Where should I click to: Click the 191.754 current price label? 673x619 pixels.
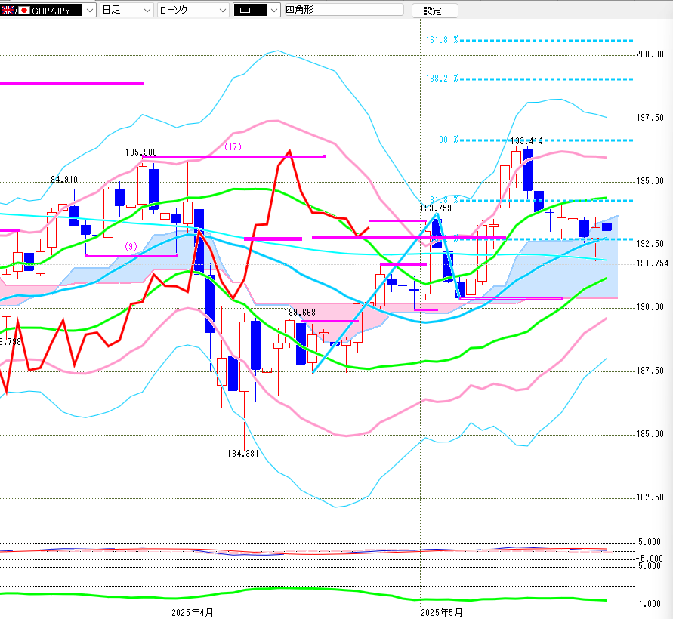653,263
